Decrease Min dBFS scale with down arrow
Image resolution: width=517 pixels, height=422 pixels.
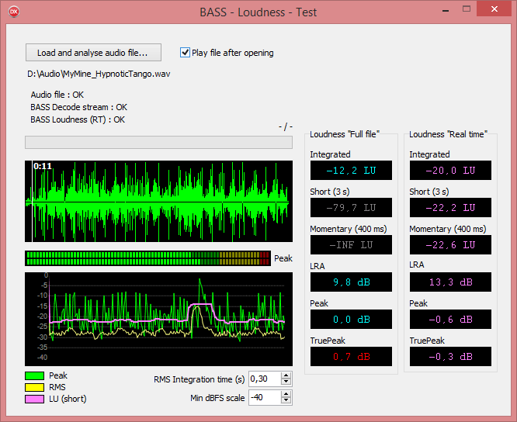pos(286,401)
